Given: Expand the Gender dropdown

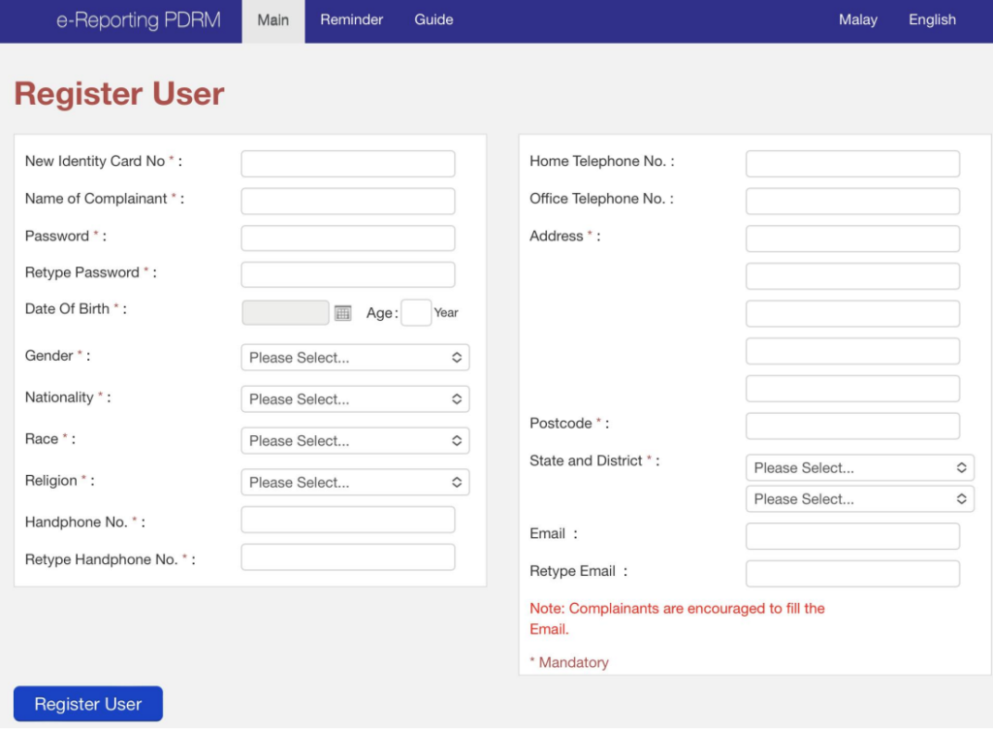Looking at the screenshot, I should tap(355, 358).
